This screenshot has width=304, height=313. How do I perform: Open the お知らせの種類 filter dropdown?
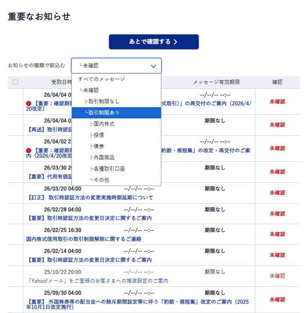[116, 66]
